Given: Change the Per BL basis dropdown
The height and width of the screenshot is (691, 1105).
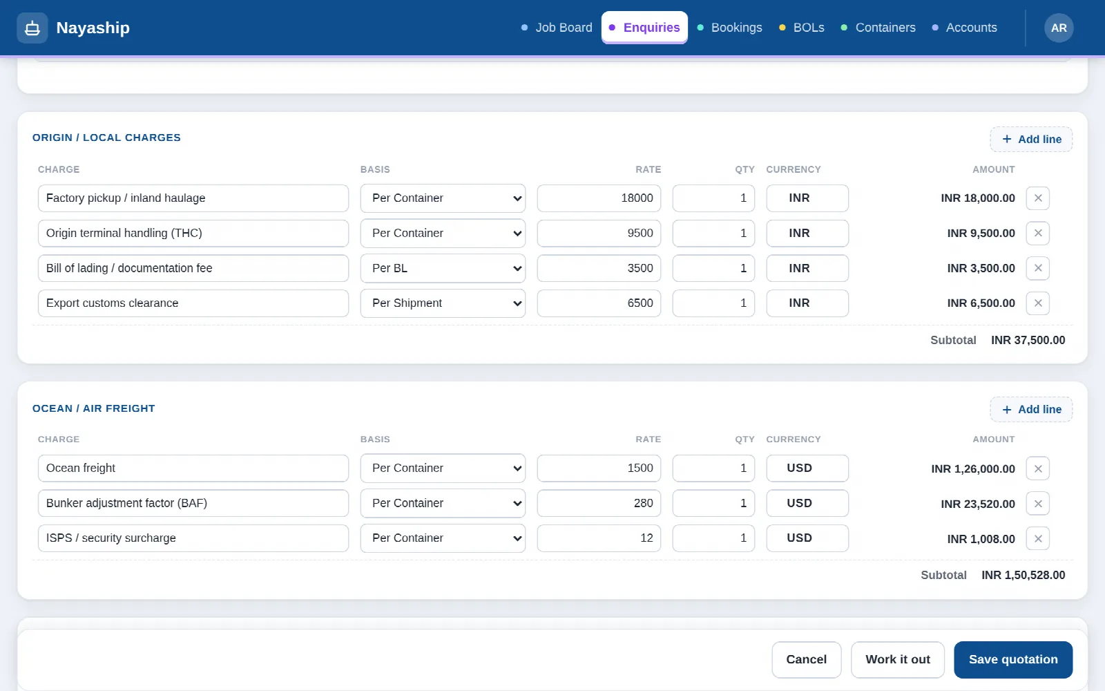Looking at the screenshot, I should tap(443, 268).
